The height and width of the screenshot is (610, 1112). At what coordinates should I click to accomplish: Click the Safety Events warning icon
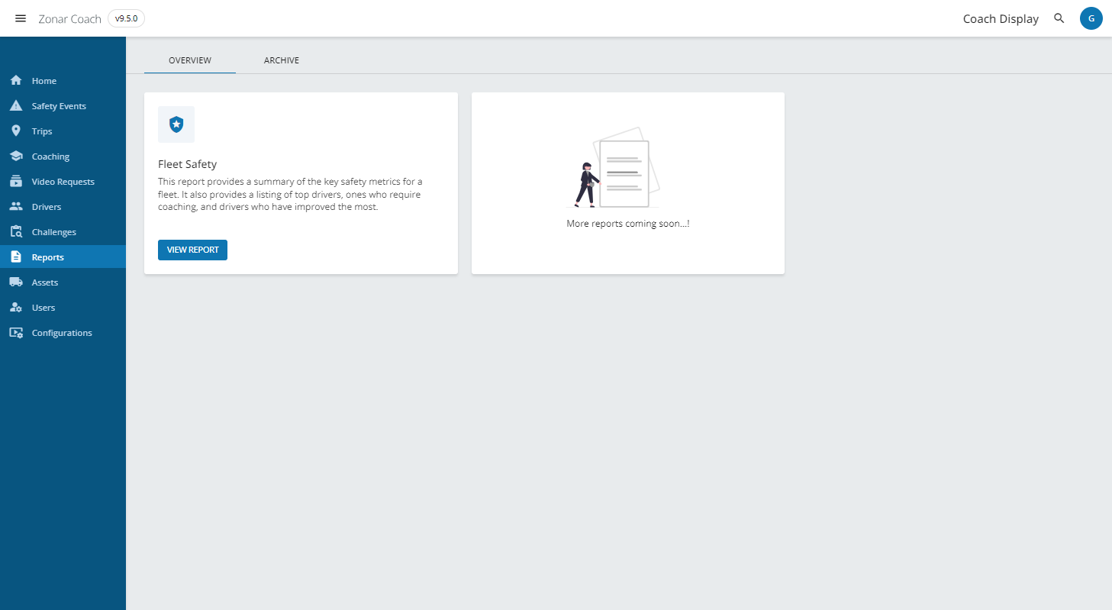coord(16,105)
